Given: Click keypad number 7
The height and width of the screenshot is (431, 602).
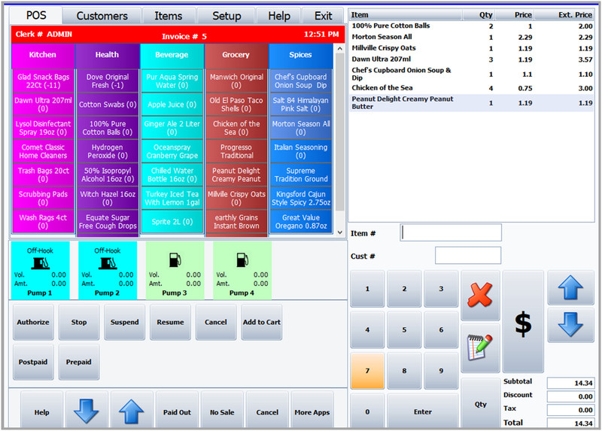Looking at the screenshot, I should click(x=367, y=370).
